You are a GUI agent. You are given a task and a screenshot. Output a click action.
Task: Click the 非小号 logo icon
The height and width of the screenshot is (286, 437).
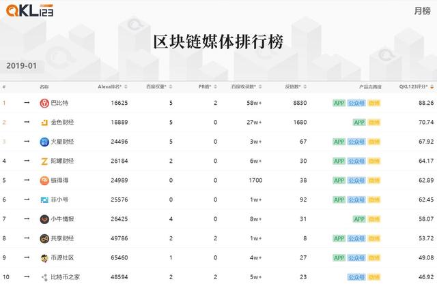[44, 200]
